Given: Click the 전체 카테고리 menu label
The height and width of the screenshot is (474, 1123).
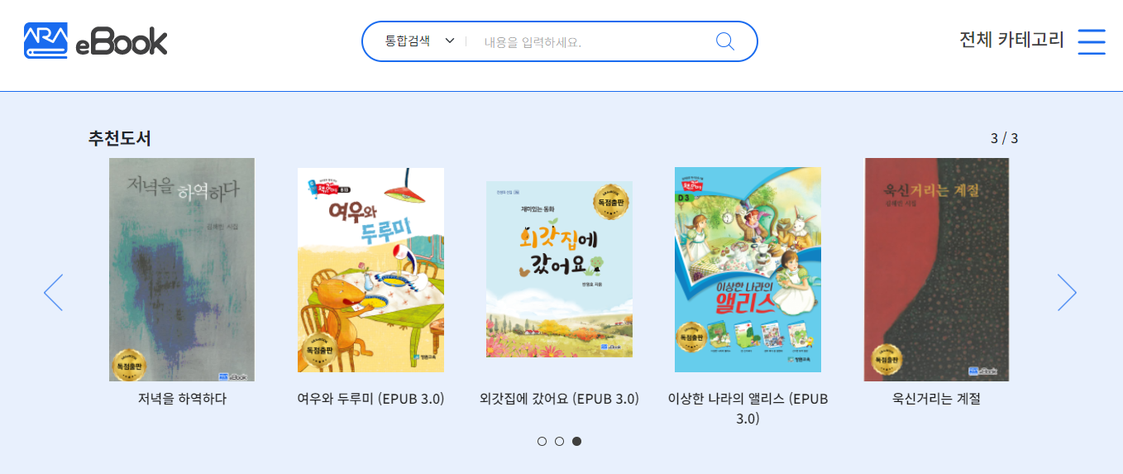Looking at the screenshot, I should click(1011, 40).
